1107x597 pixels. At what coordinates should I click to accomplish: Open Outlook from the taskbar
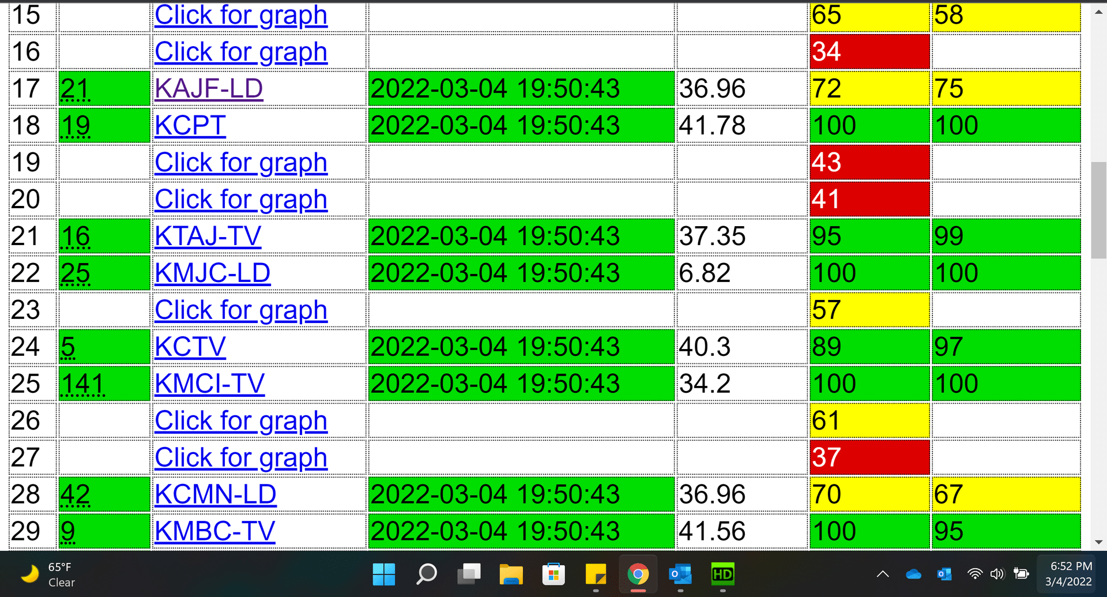click(x=680, y=574)
